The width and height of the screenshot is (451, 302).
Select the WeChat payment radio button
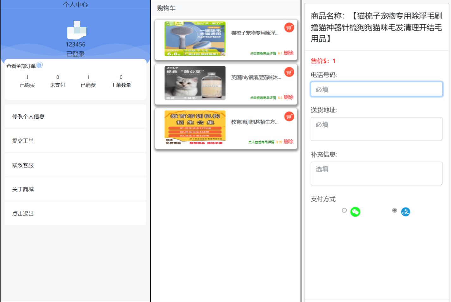point(344,210)
